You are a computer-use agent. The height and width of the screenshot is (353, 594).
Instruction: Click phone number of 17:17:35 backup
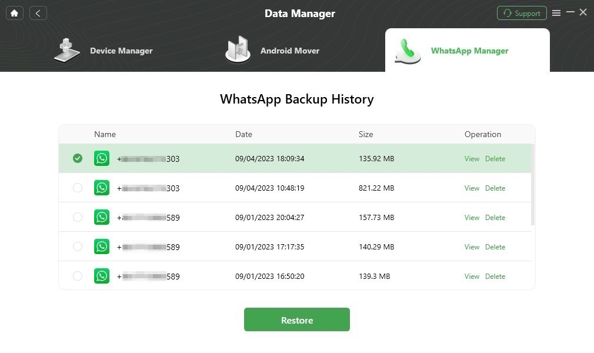click(148, 247)
